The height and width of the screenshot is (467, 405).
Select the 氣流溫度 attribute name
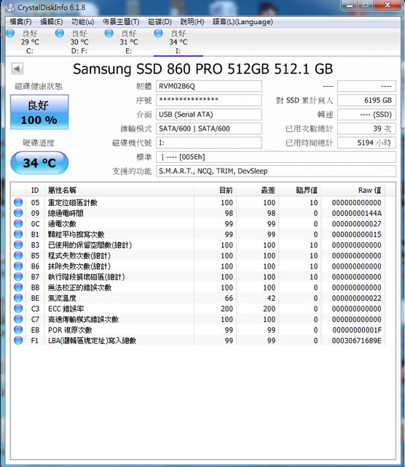(x=62, y=298)
